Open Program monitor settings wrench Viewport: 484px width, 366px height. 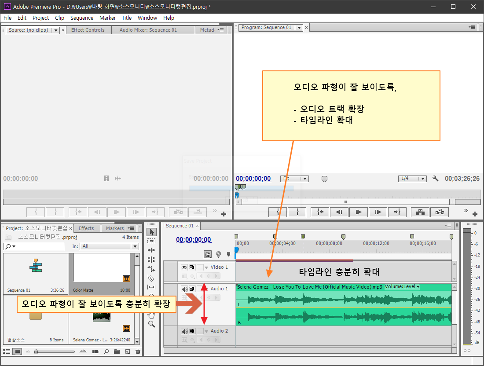435,178
